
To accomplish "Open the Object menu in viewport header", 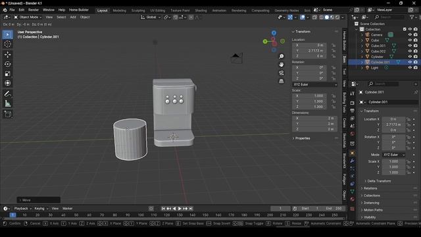I will (85, 17).
